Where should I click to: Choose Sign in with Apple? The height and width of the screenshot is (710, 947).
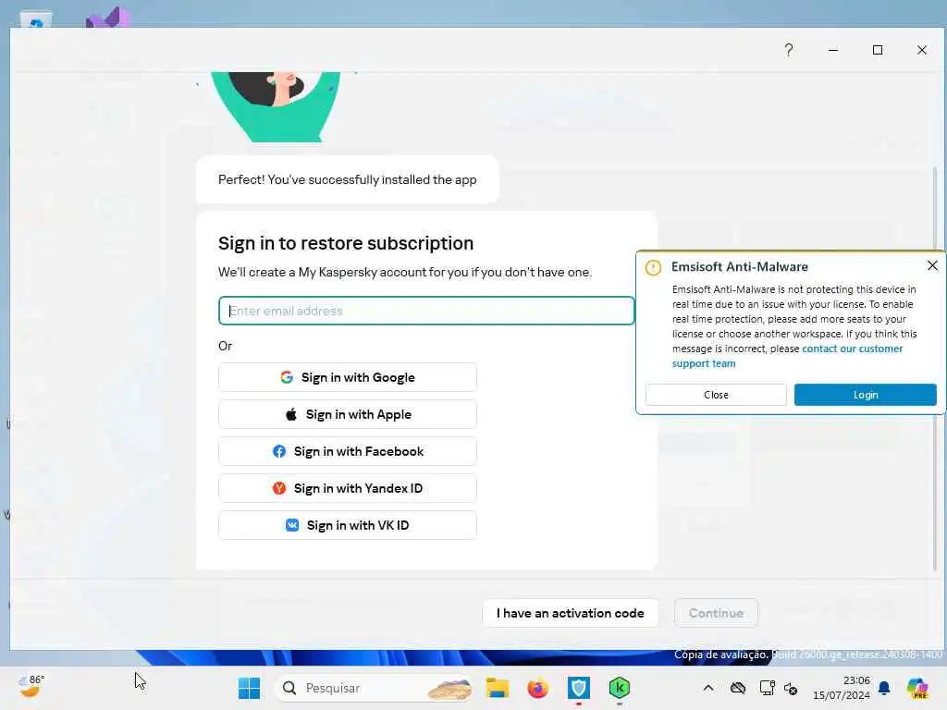click(x=348, y=414)
